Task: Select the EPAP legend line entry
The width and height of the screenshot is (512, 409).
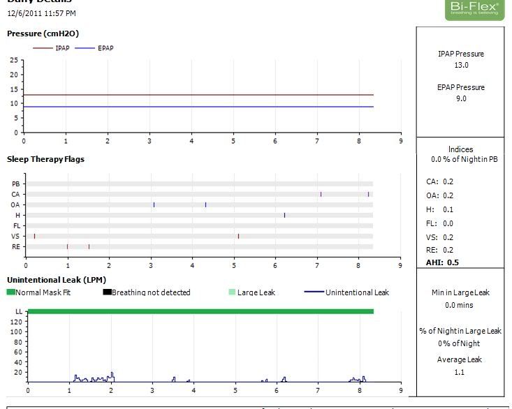Action: [x=94, y=48]
